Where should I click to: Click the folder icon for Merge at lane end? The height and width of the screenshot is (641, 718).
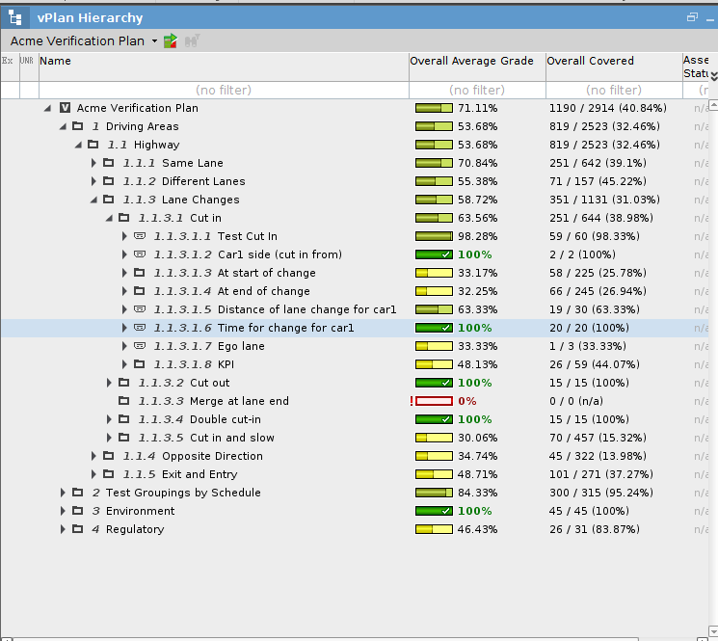pos(124,401)
